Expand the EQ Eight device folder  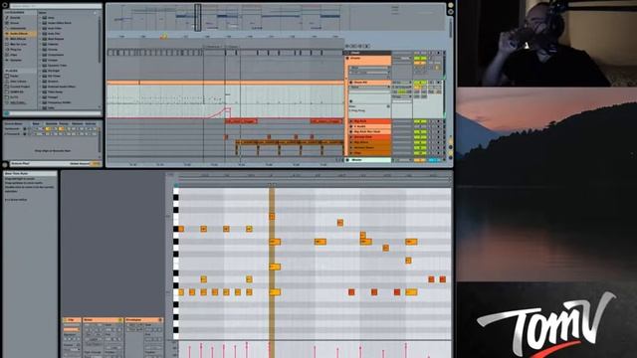tap(40, 71)
